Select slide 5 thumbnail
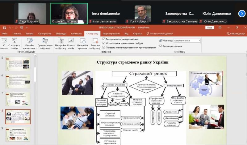Viewport: 247px width, 145px height. [18, 64]
